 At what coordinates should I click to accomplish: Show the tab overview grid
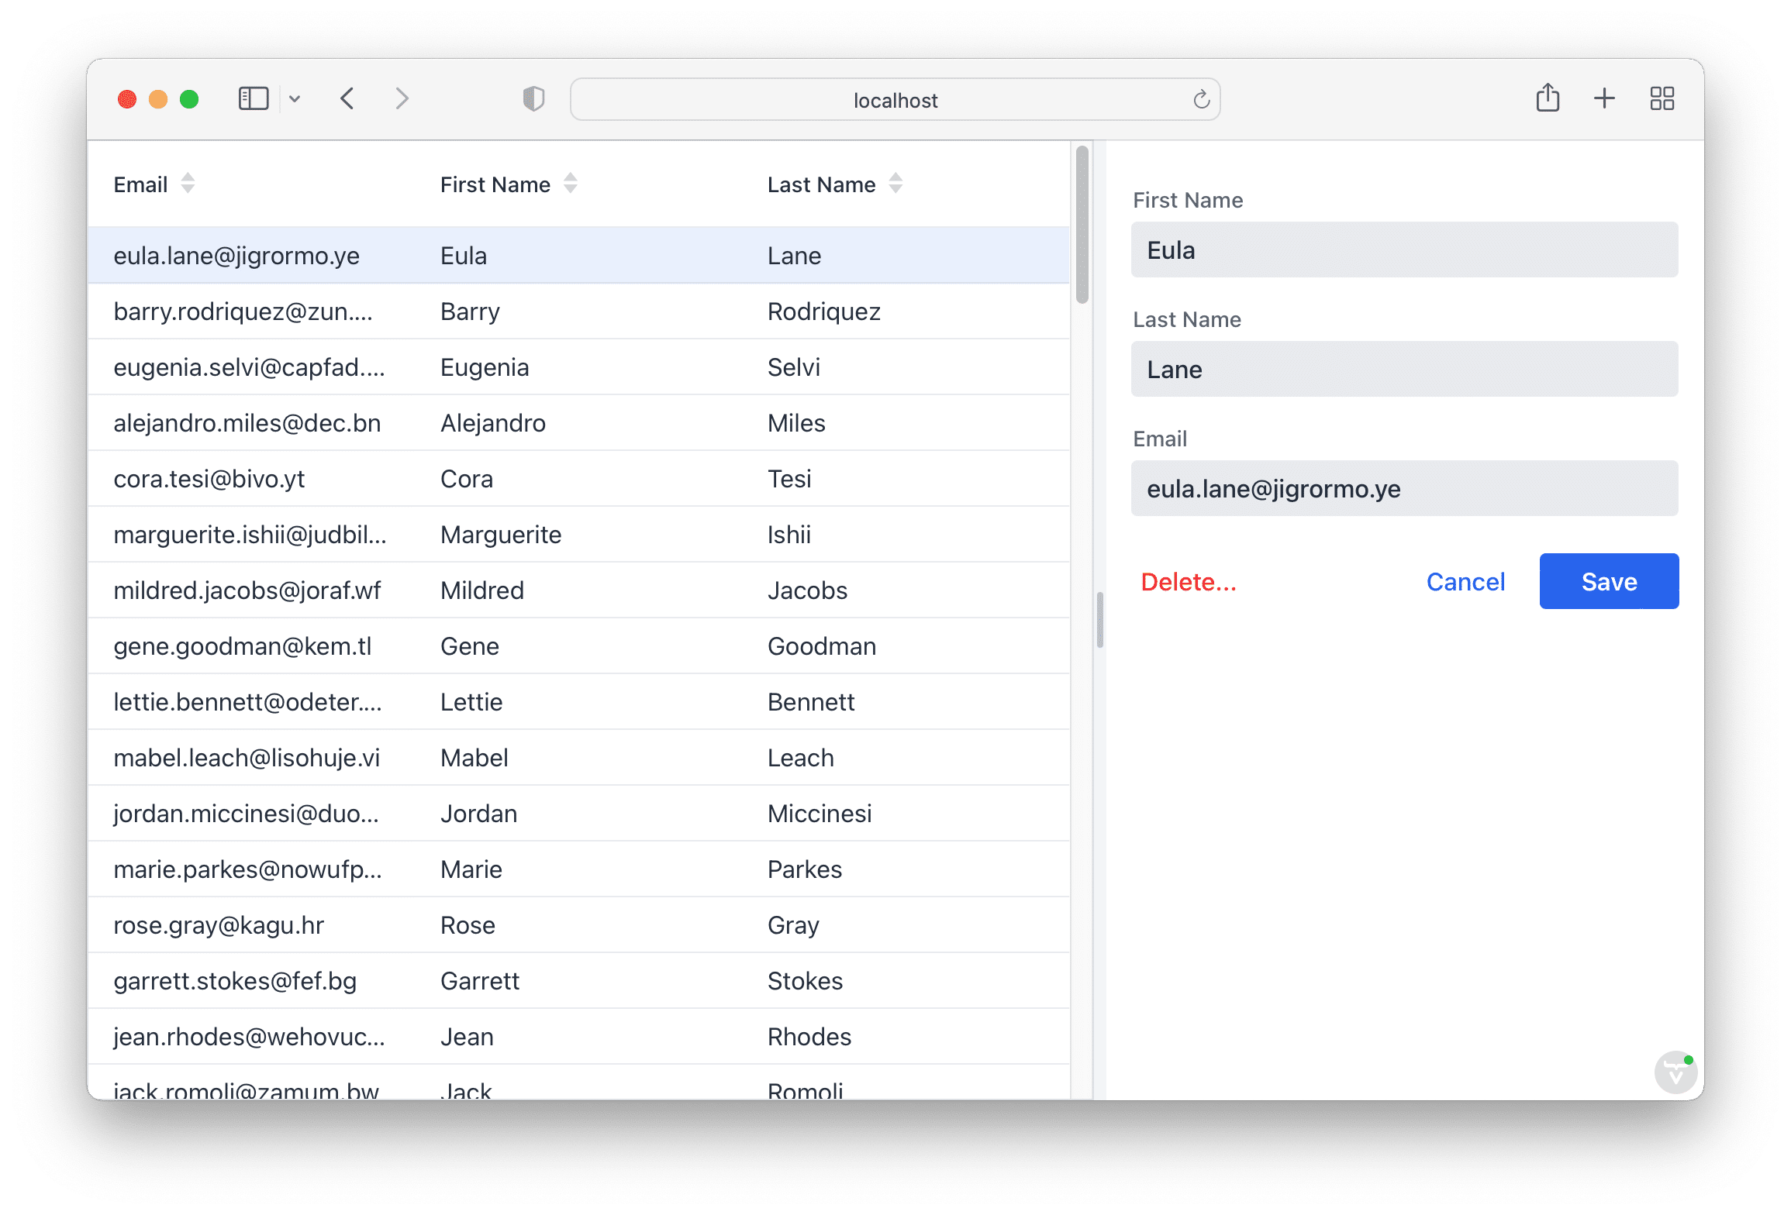(x=1662, y=98)
